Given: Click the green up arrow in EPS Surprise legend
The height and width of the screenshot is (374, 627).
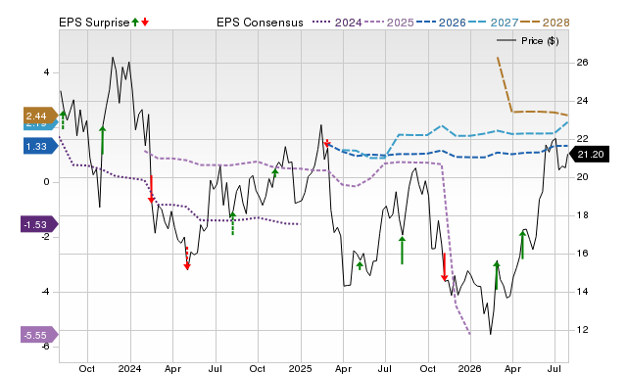Looking at the screenshot, I should pos(135,22).
